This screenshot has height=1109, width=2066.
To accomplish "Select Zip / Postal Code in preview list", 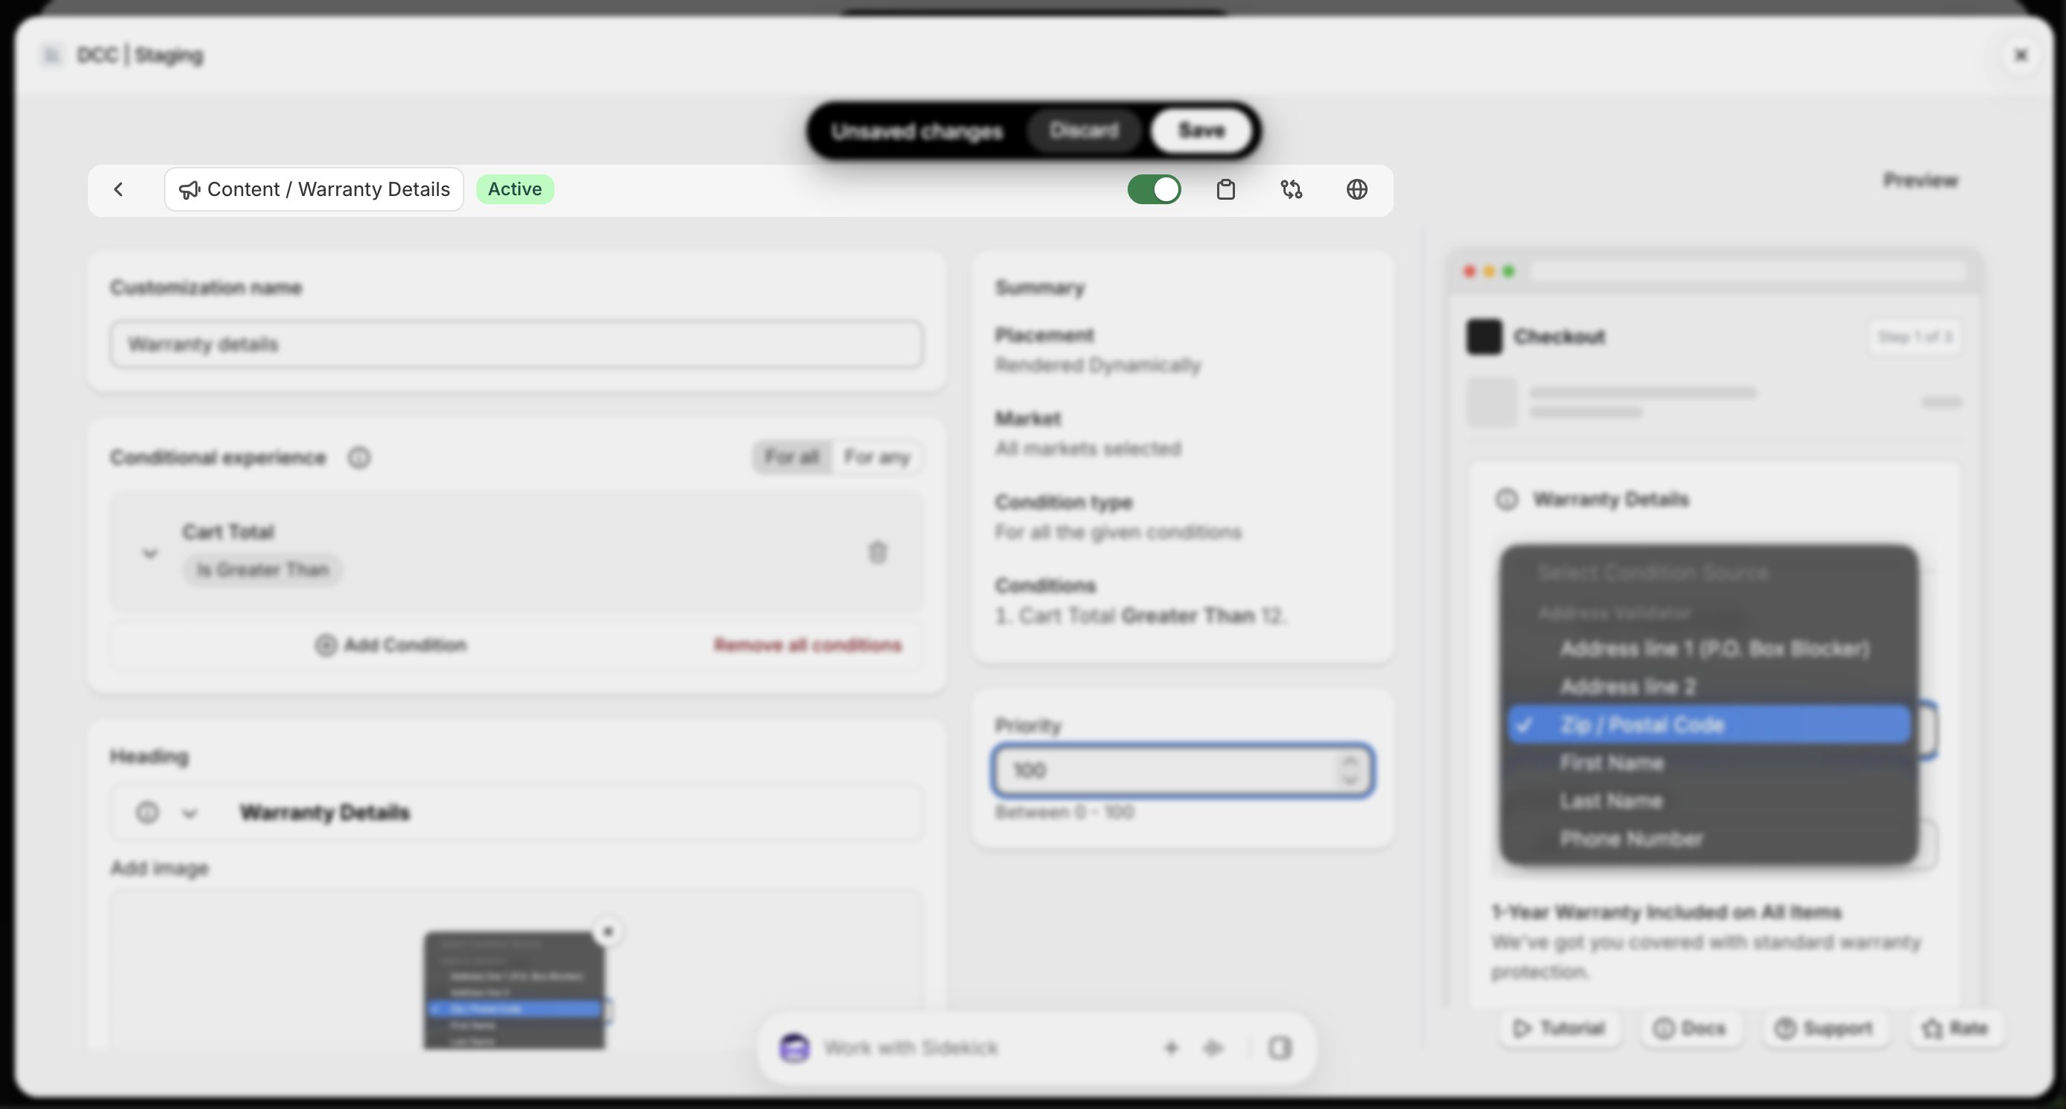I will [1709, 725].
